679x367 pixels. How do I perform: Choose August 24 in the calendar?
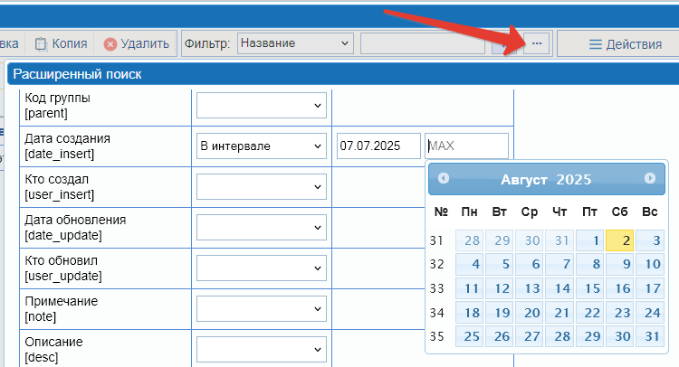point(650,313)
